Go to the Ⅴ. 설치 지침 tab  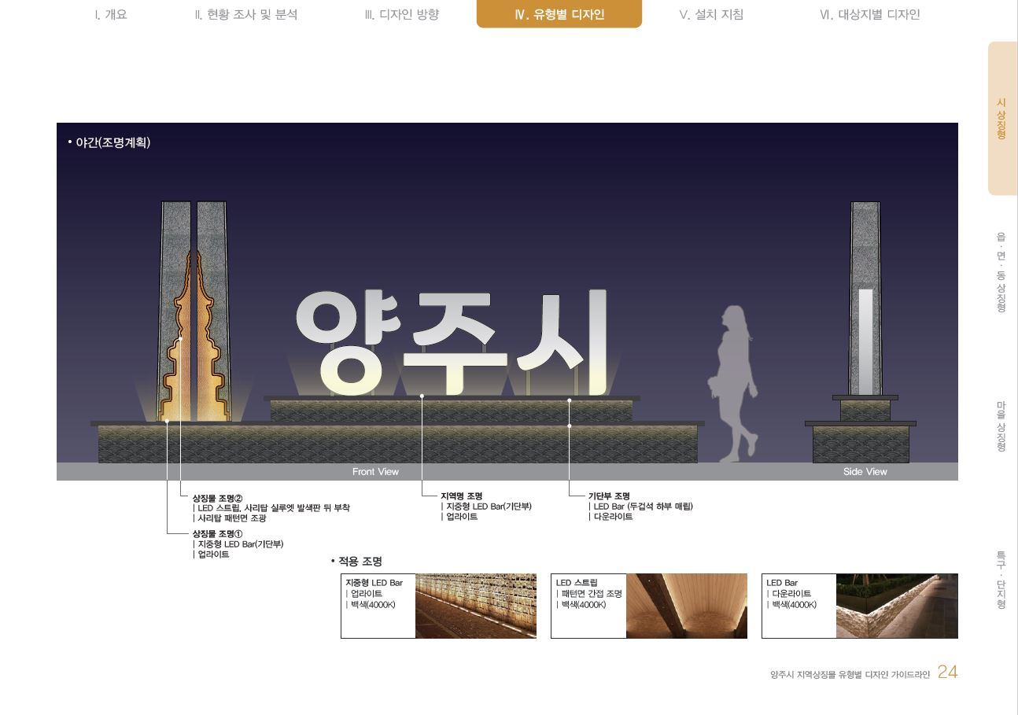click(x=710, y=14)
